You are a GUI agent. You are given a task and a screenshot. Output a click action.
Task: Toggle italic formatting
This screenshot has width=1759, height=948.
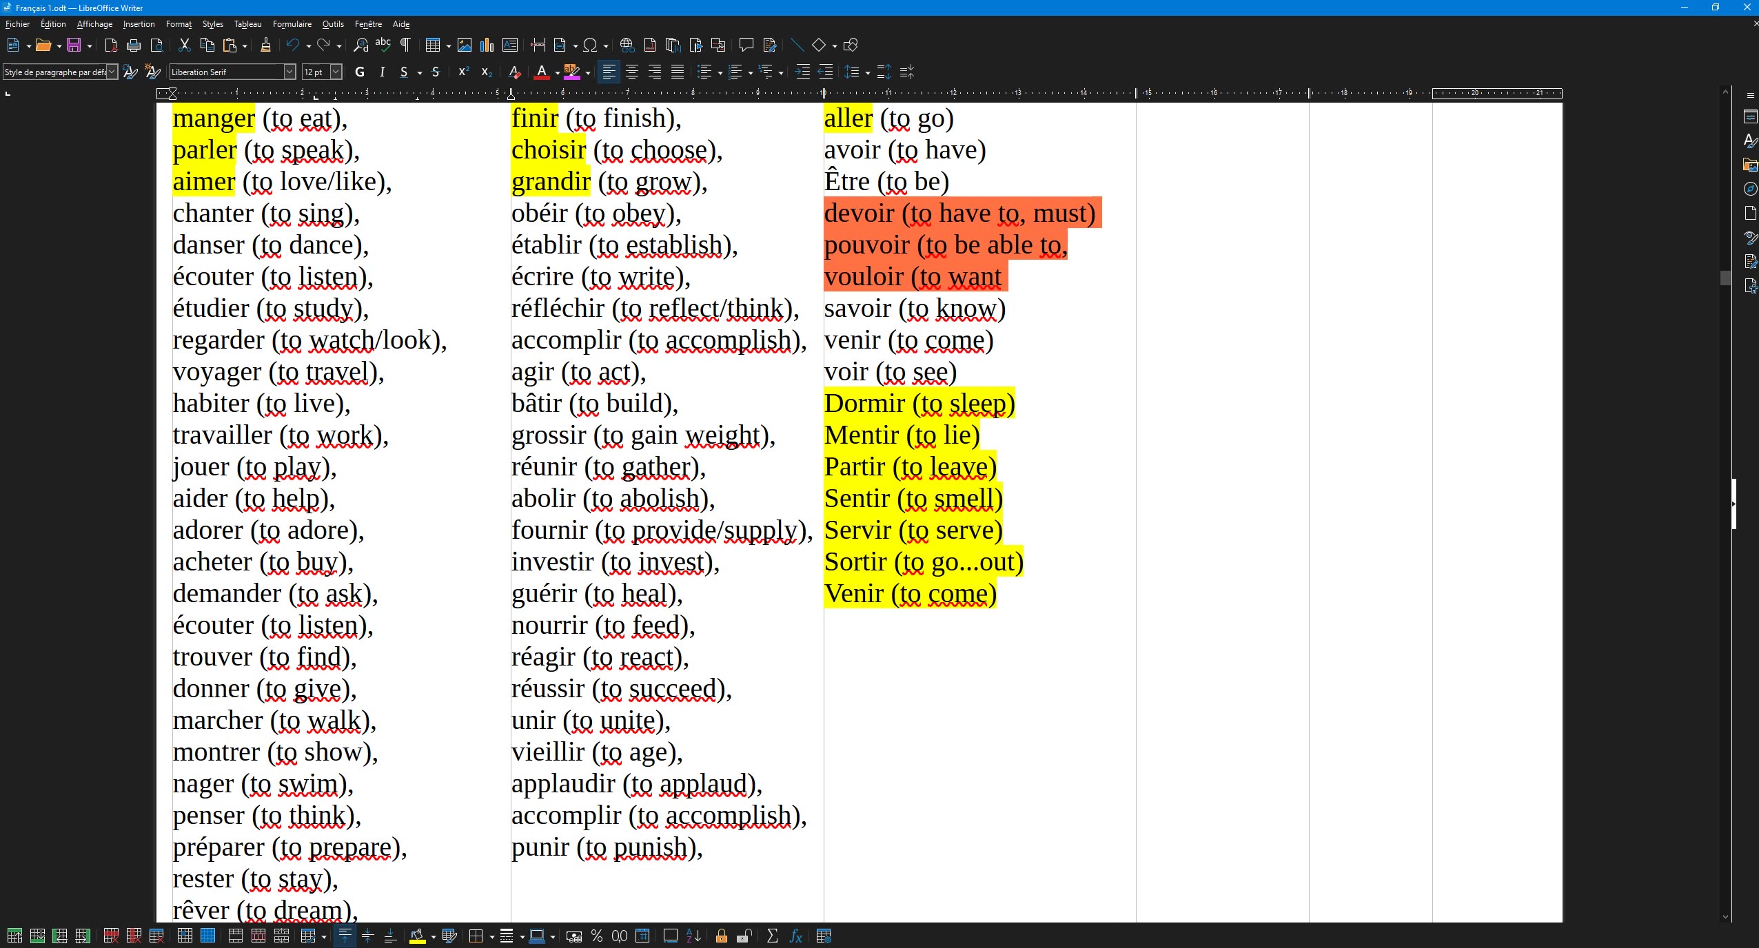click(x=381, y=72)
